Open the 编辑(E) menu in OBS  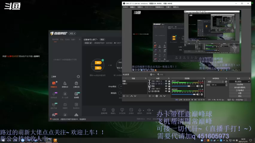click(x=133, y=7)
